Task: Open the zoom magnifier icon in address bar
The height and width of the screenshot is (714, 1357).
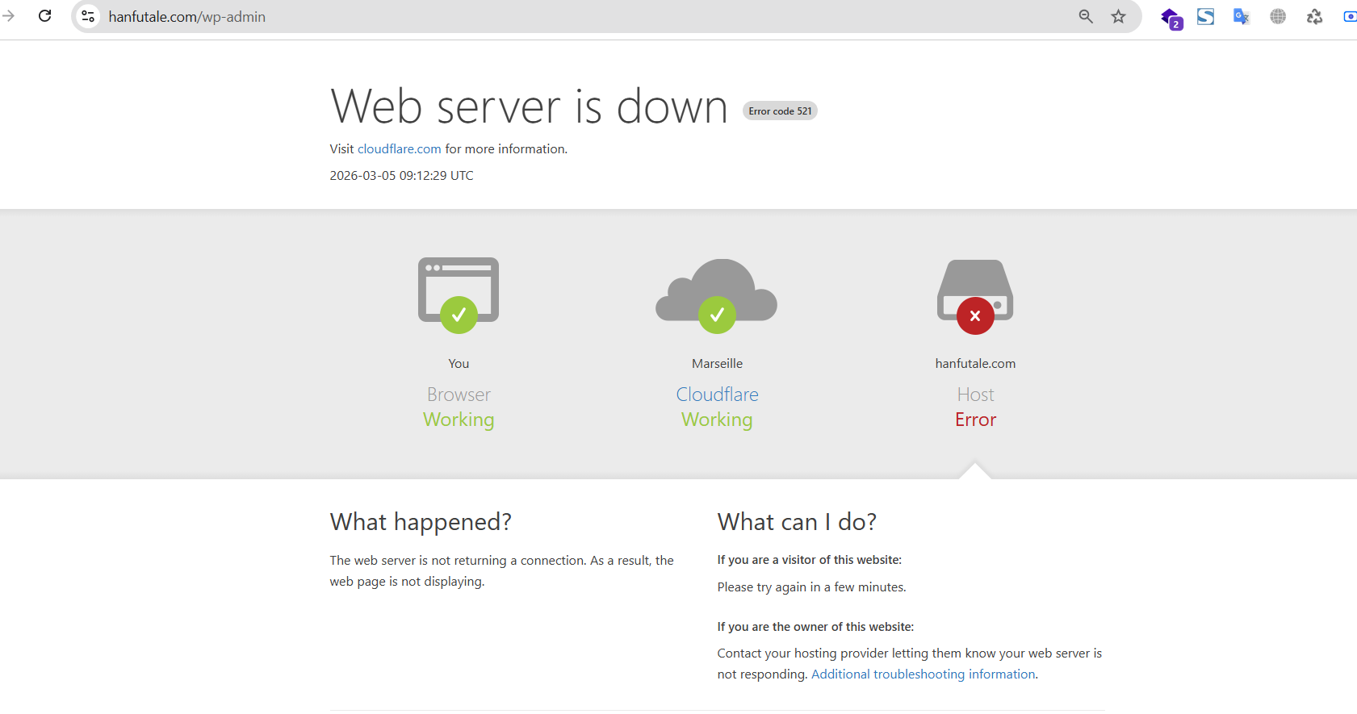Action: (x=1086, y=16)
